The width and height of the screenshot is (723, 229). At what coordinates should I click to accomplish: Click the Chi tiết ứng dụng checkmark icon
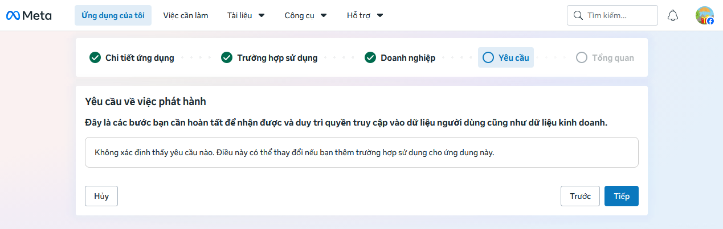click(95, 57)
